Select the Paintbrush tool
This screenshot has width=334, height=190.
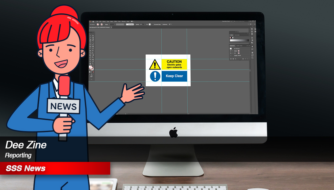93,44
